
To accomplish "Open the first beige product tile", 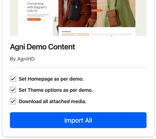I will [68, 34].
